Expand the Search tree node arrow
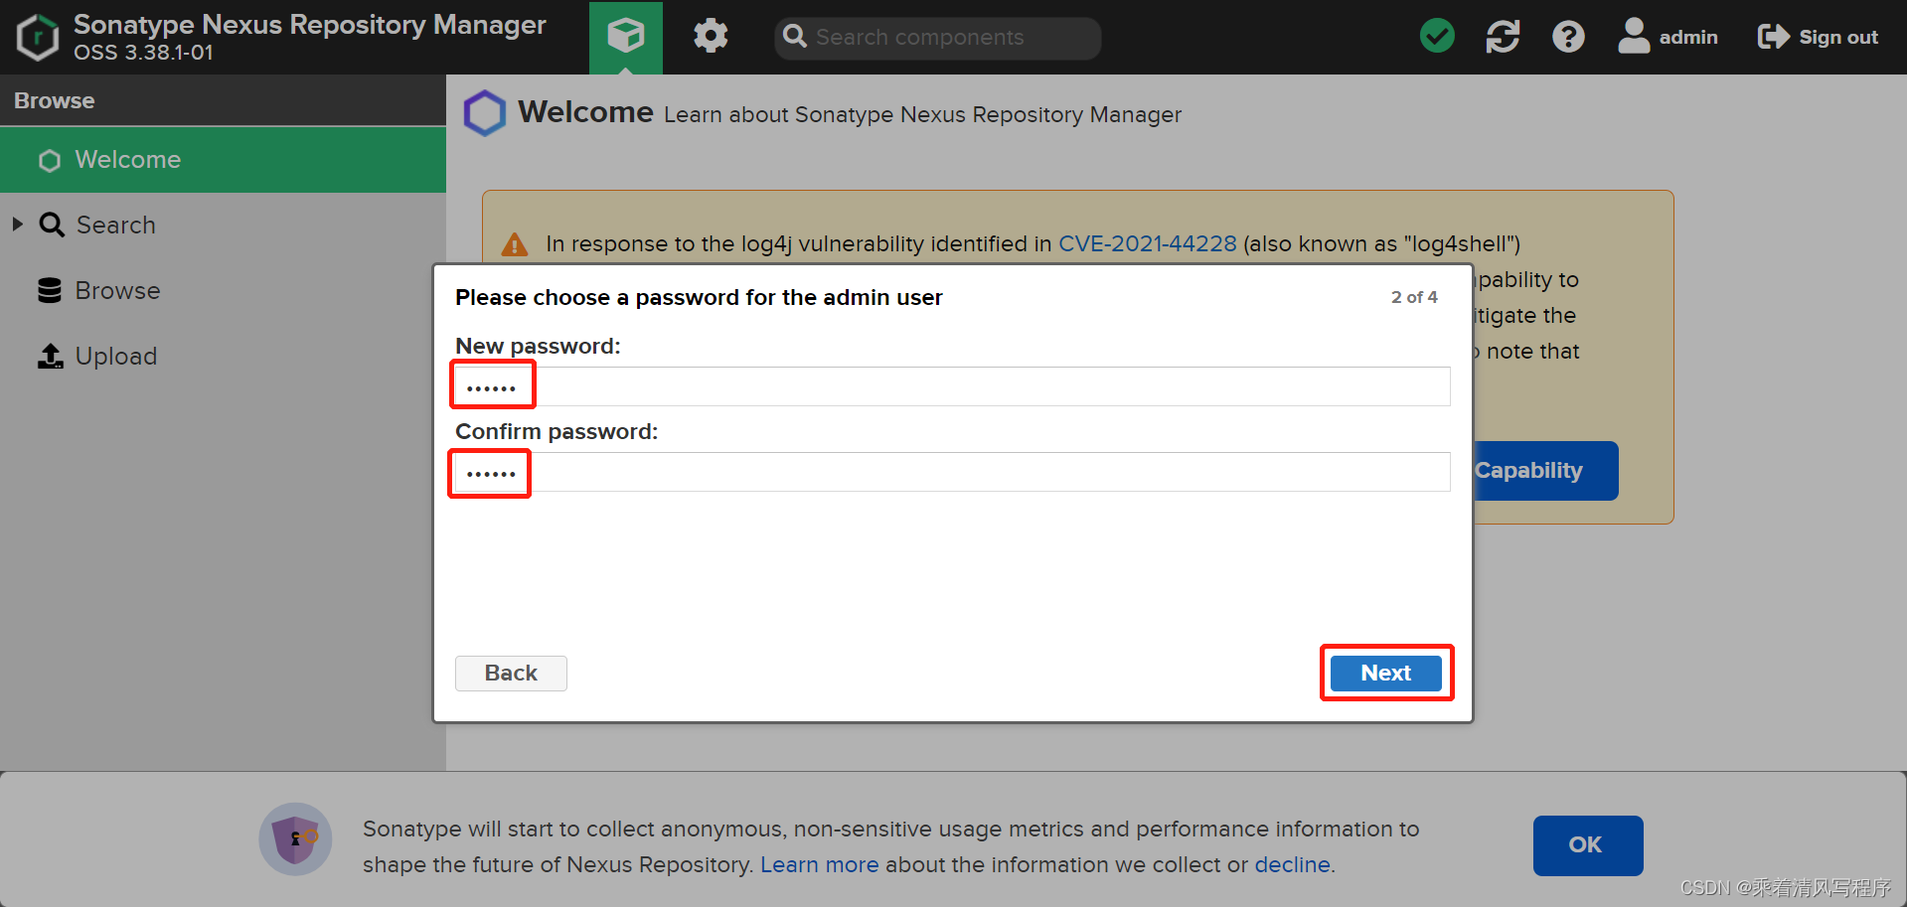 click(x=18, y=225)
